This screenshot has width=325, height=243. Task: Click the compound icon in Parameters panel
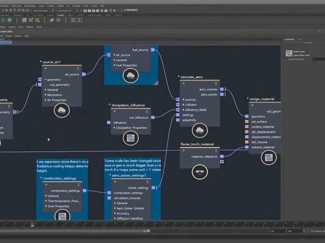pos(289,53)
